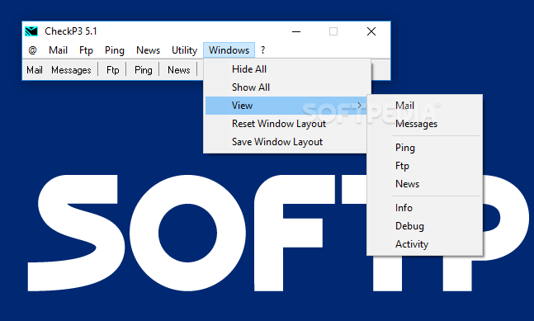This screenshot has height=321, width=534.
Task: Click the News toolbar button
Action: [x=179, y=70]
